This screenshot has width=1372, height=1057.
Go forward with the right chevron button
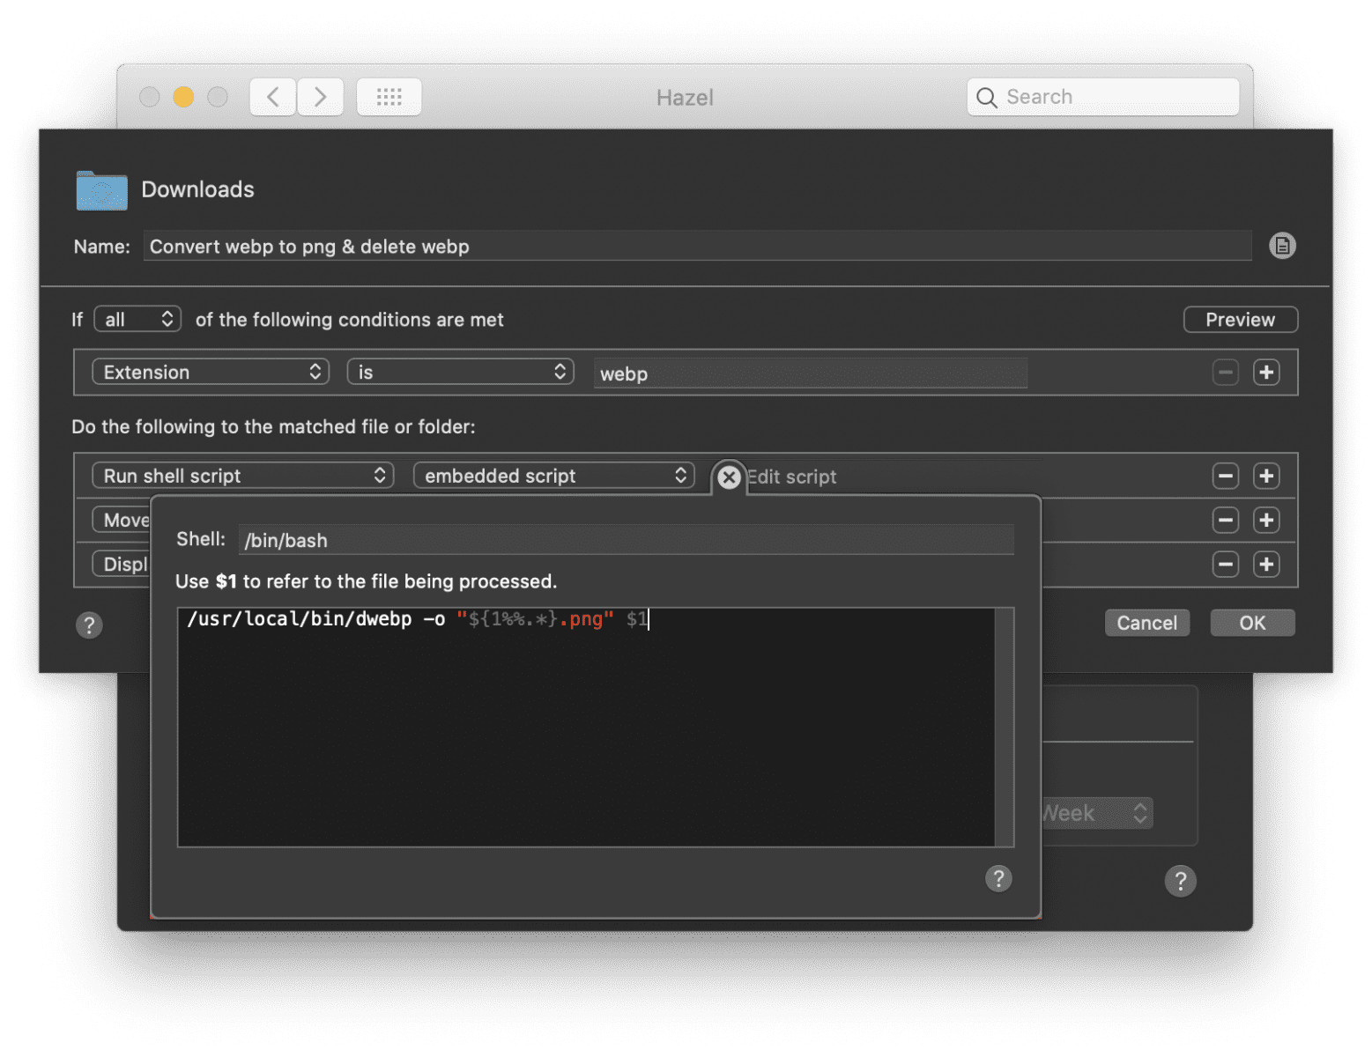coord(320,97)
